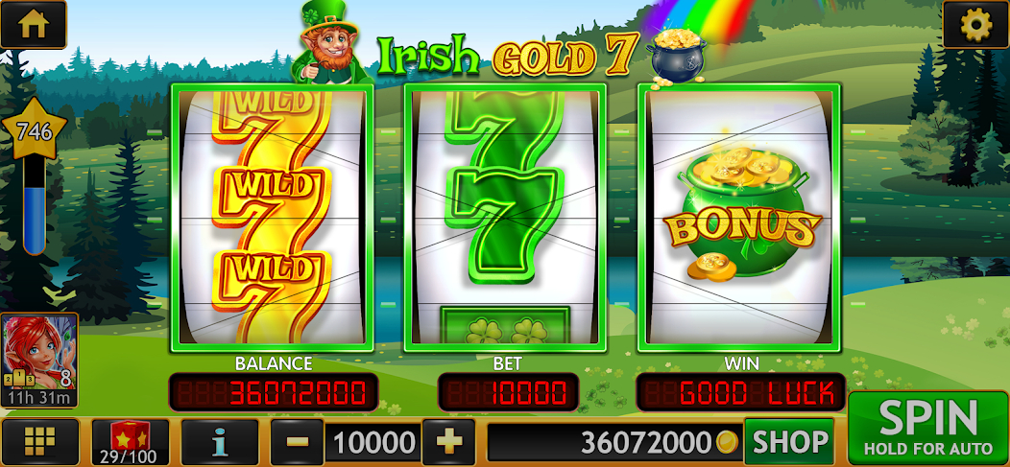Tap the Bonus pot right reel

click(x=739, y=218)
